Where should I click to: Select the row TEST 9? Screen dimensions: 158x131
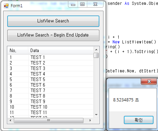coord(50,101)
